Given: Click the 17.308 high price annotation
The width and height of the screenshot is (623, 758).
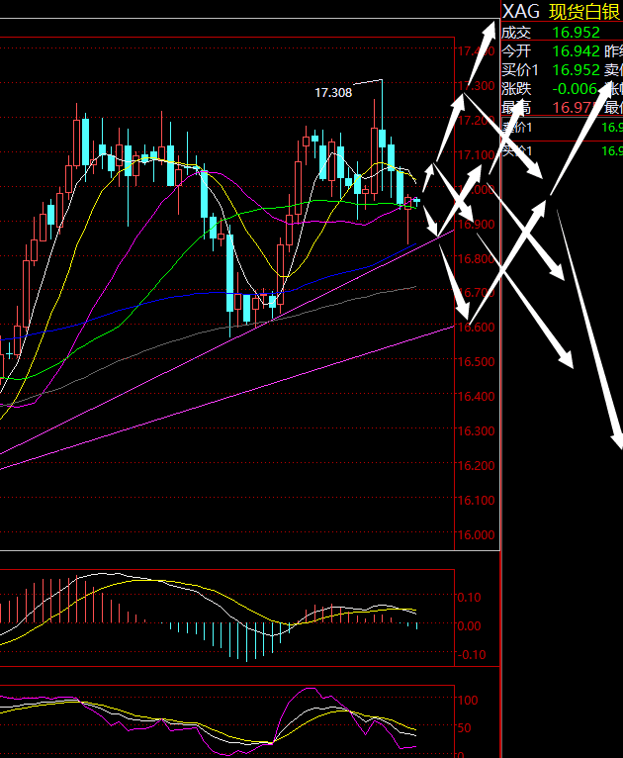Looking at the screenshot, I should coord(333,92).
